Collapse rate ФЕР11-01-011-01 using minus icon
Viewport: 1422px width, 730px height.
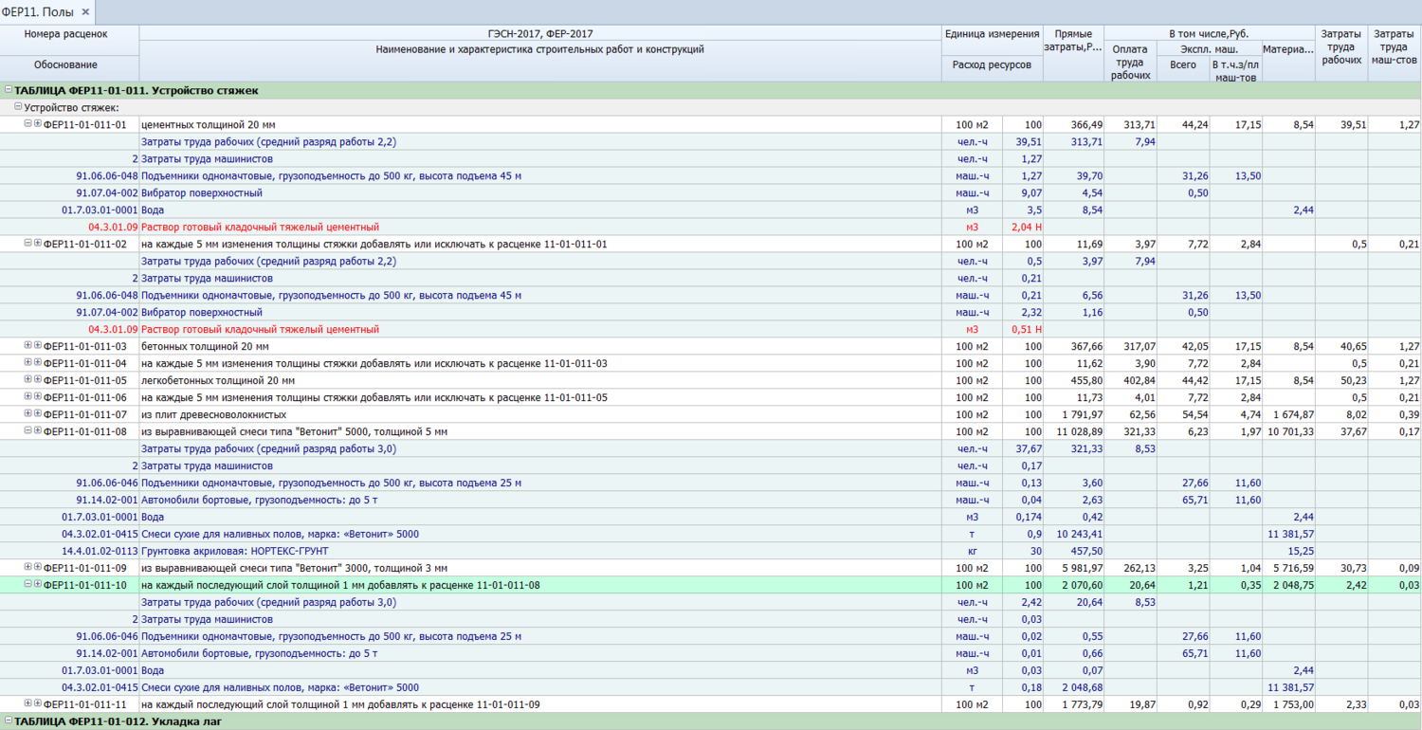pos(28,124)
